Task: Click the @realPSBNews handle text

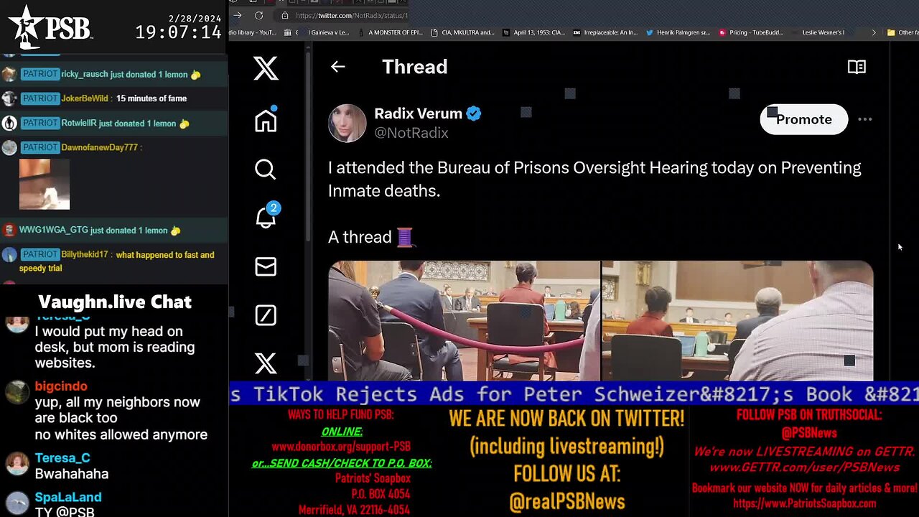Action: tap(567, 502)
